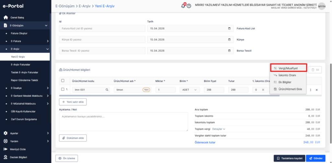Expand Toplam vergi Detaylar dropdown
This screenshot has width=332, height=163.
click(x=219, y=129)
